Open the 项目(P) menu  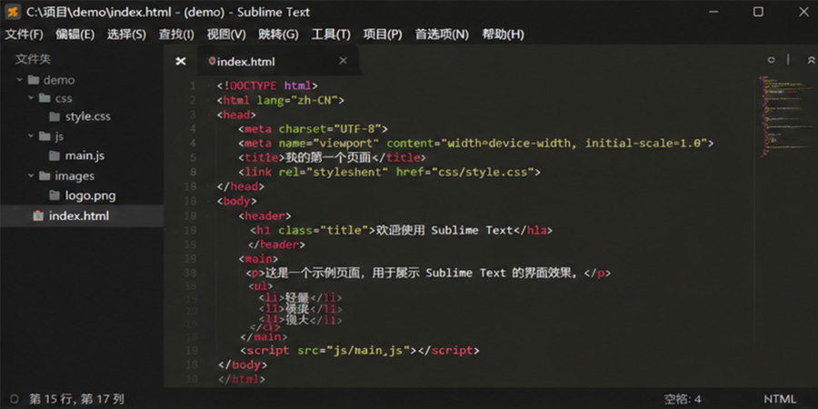[x=383, y=35]
